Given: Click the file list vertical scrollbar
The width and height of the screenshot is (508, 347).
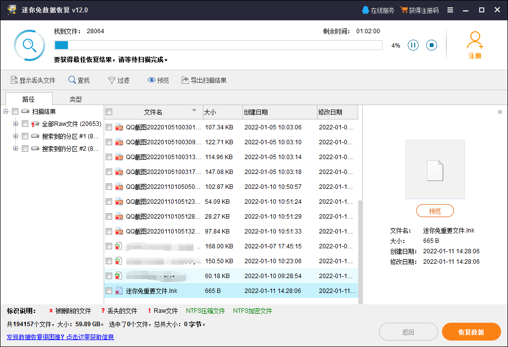Looking at the screenshot, I should (x=360, y=252).
